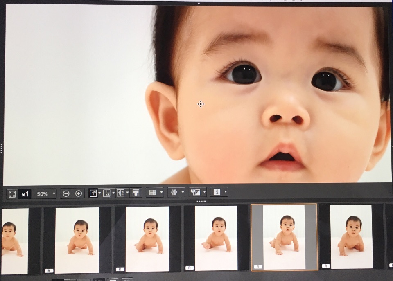Select the highlighted thumbnail in the filmstrip
393x281 pixels.
tap(284, 237)
